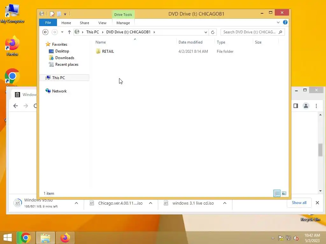326x244 pixels.
Task: Select Network in the navigation pane
Action: click(x=59, y=91)
